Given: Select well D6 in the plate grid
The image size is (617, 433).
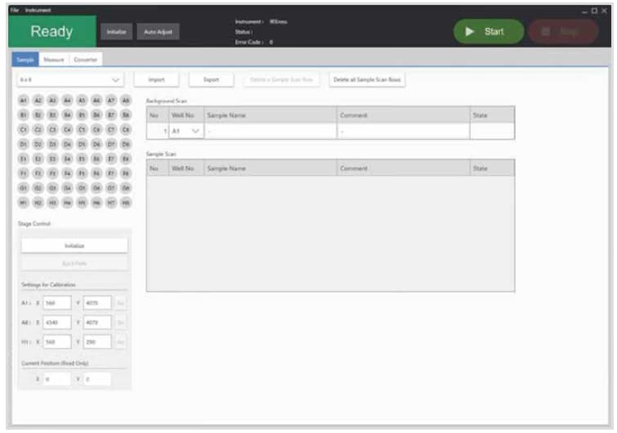Looking at the screenshot, I should (96, 144).
